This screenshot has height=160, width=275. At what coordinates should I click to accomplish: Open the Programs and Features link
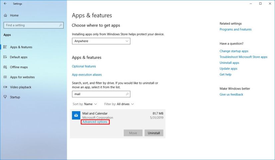click(235, 29)
